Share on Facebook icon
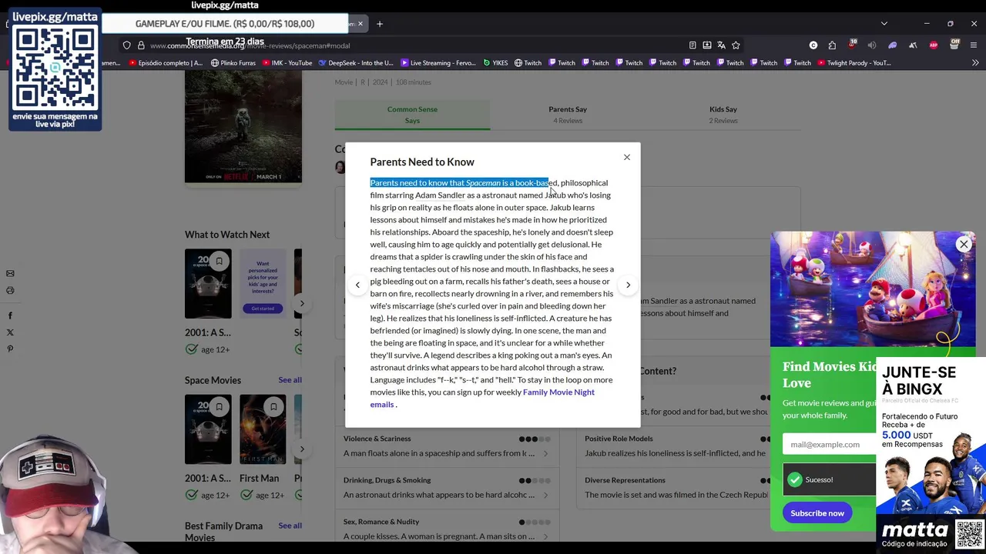986x554 pixels. click(10, 315)
